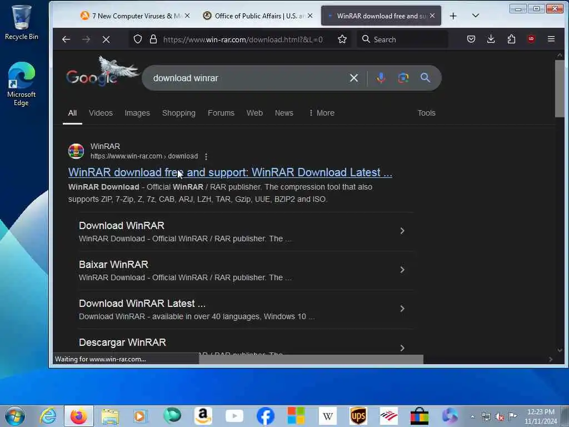Open the Firefox downloads panel

491,39
